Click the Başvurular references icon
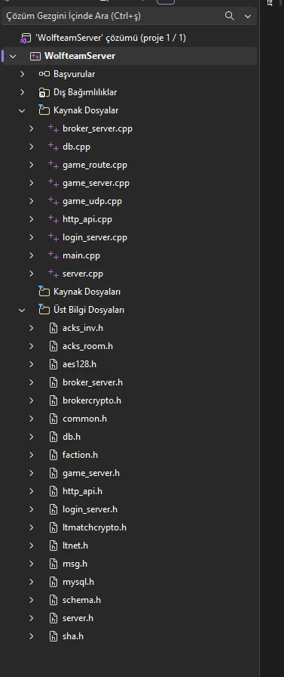Screen dimensions: 284x677 pos(44,74)
